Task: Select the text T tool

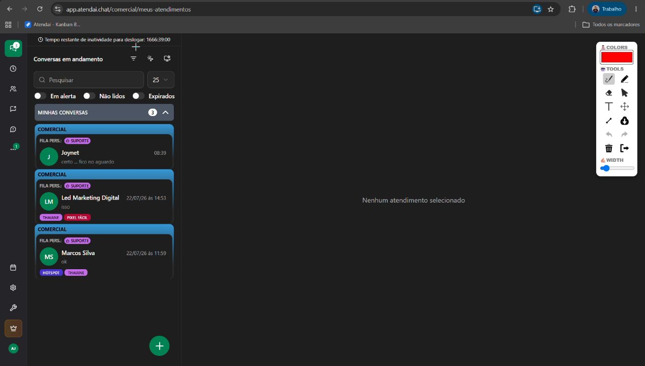Action: pos(609,106)
